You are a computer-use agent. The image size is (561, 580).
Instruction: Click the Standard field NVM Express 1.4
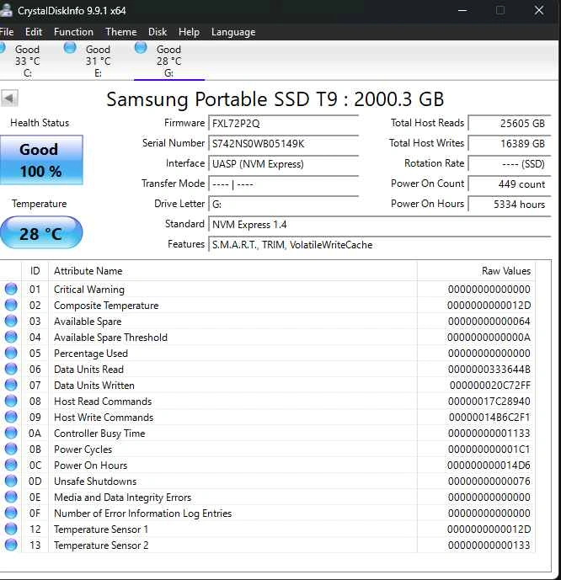pyautogui.click(x=380, y=225)
